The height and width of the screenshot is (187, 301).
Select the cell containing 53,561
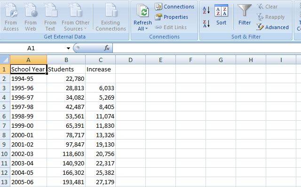tap(66, 116)
